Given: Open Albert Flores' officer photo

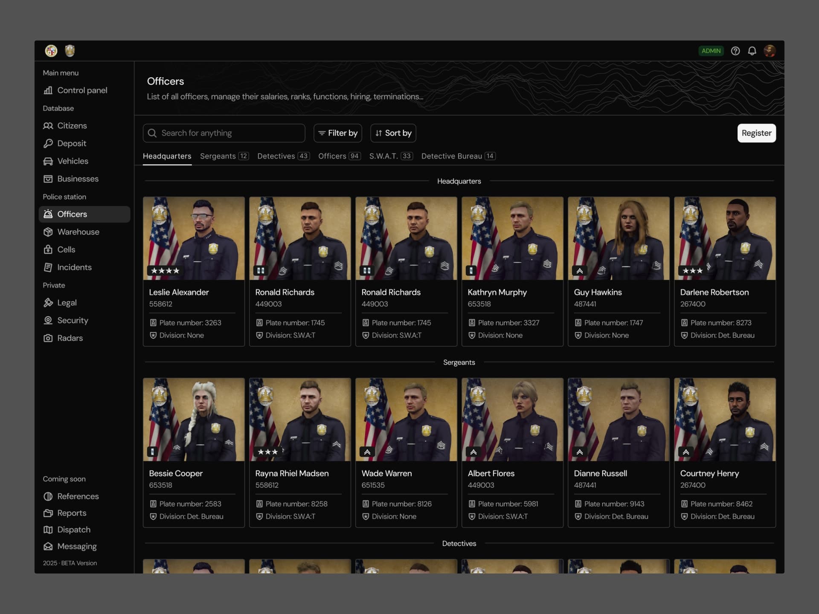Looking at the screenshot, I should coord(512,420).
